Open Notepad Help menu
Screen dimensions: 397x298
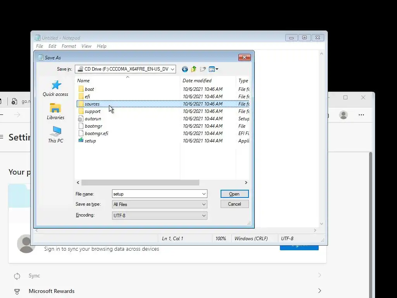102,46
